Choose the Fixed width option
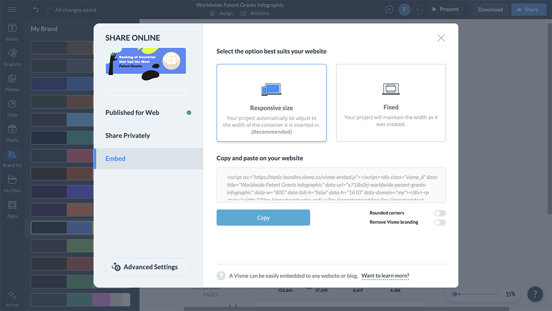 click(x=391, y=103)
